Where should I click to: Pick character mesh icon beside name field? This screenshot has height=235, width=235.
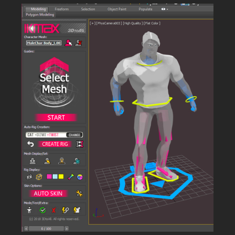click(69, 43)
